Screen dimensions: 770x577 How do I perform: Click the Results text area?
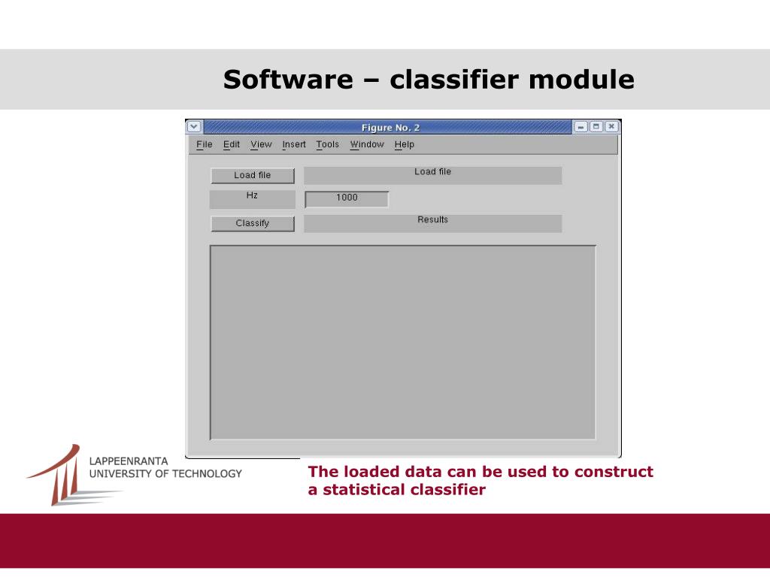432,223
